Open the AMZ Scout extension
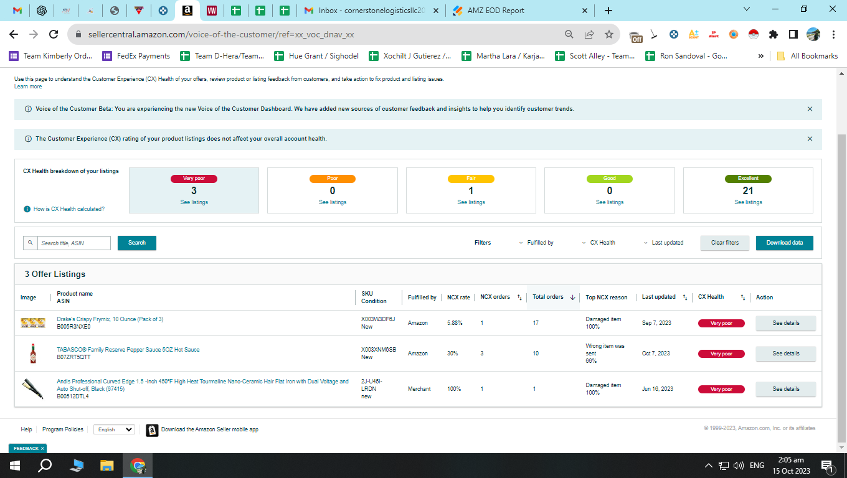847x478 pixels. (693, 35)
